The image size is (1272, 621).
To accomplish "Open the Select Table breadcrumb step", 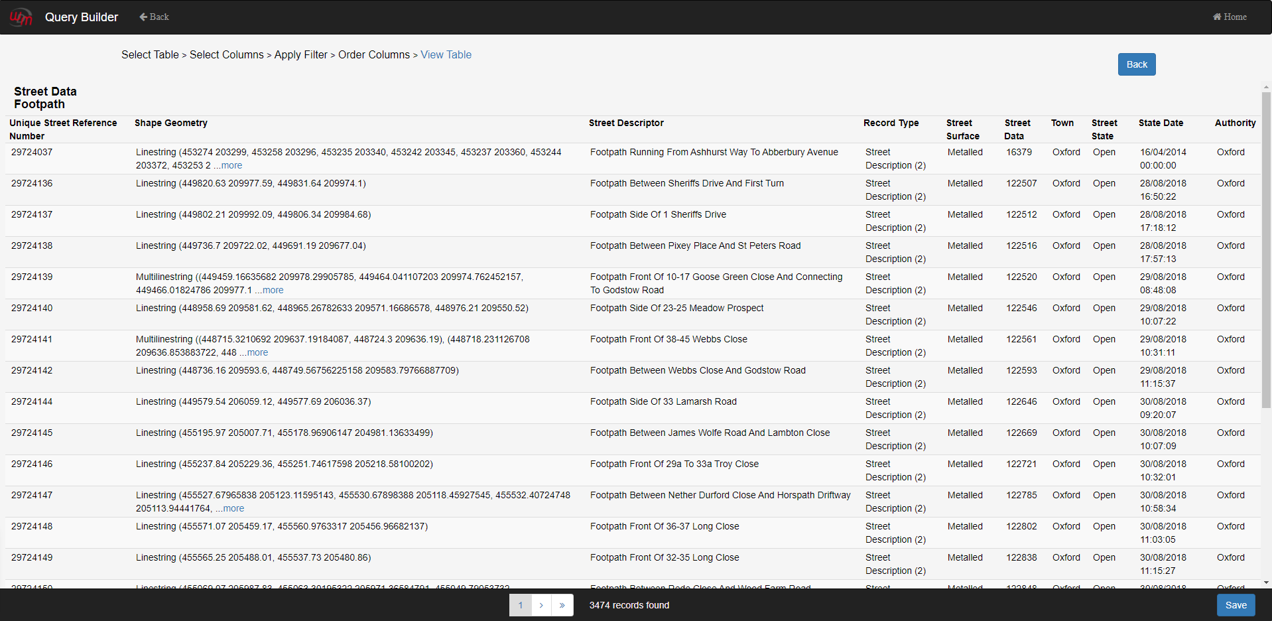I will point(150,55).
